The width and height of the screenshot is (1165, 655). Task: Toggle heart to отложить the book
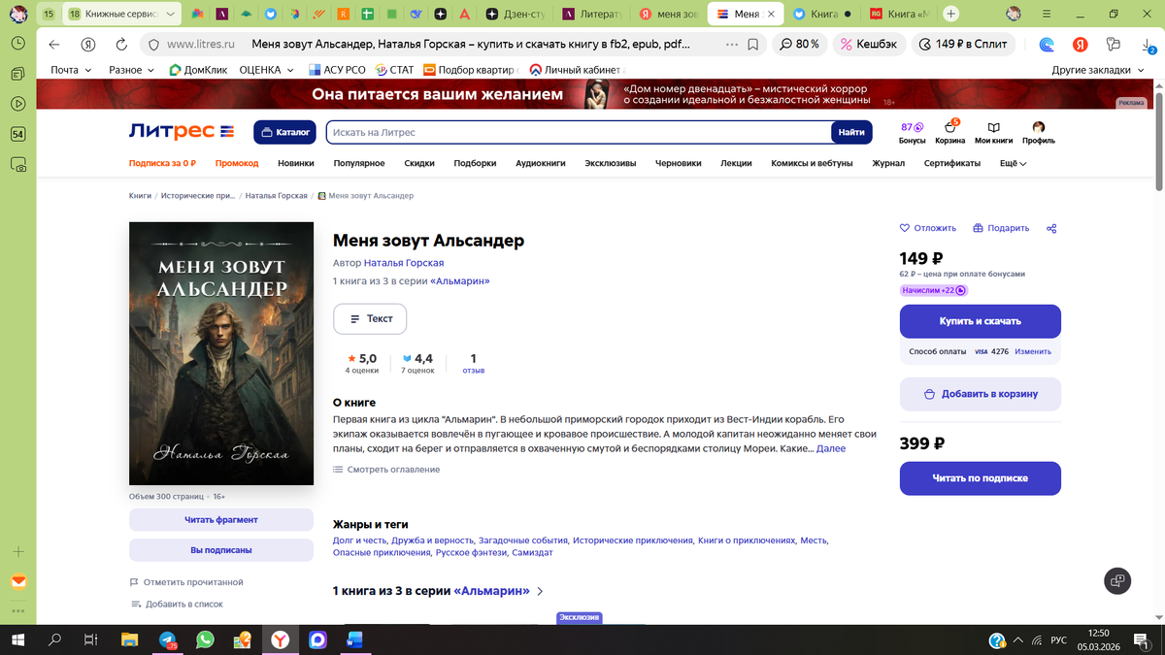point(926,227)
